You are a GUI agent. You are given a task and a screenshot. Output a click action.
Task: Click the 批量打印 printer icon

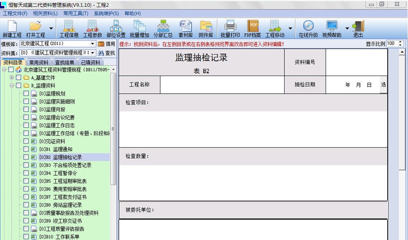tap(230, 28)
